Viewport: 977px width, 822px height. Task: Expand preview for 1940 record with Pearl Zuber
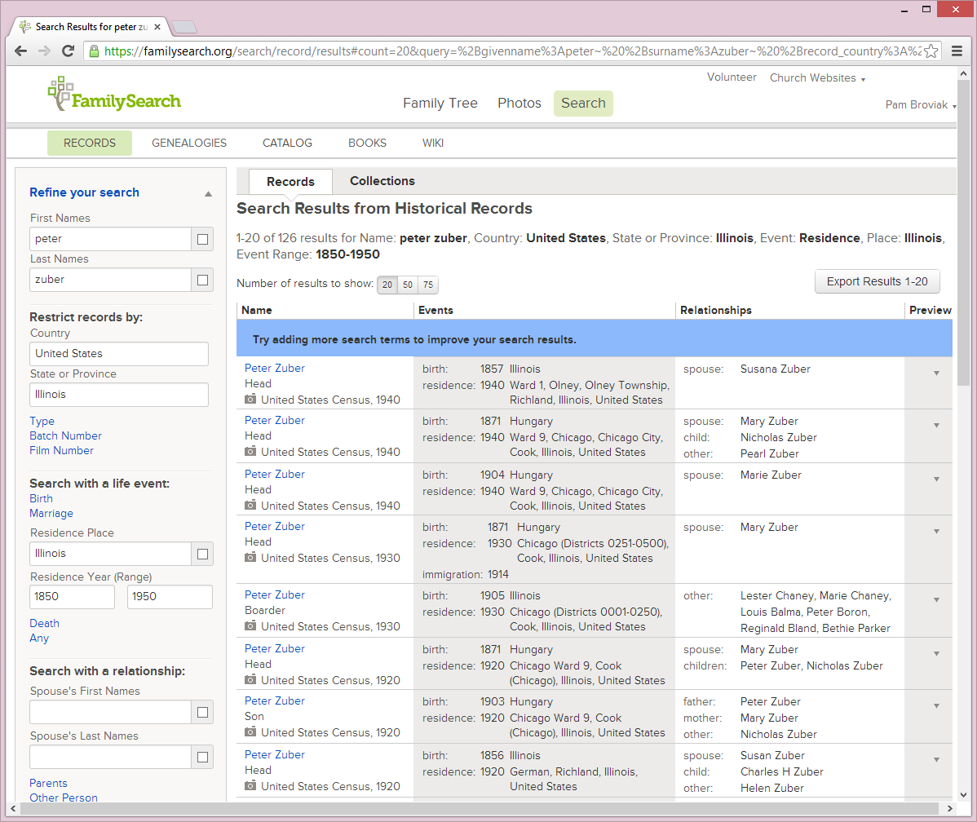936,426
